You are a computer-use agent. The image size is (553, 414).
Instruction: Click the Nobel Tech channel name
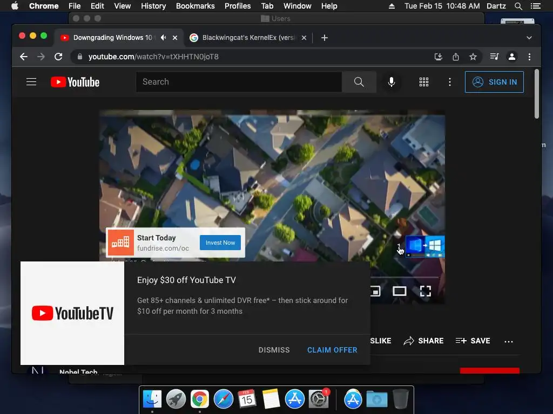[x=78, y=371]
